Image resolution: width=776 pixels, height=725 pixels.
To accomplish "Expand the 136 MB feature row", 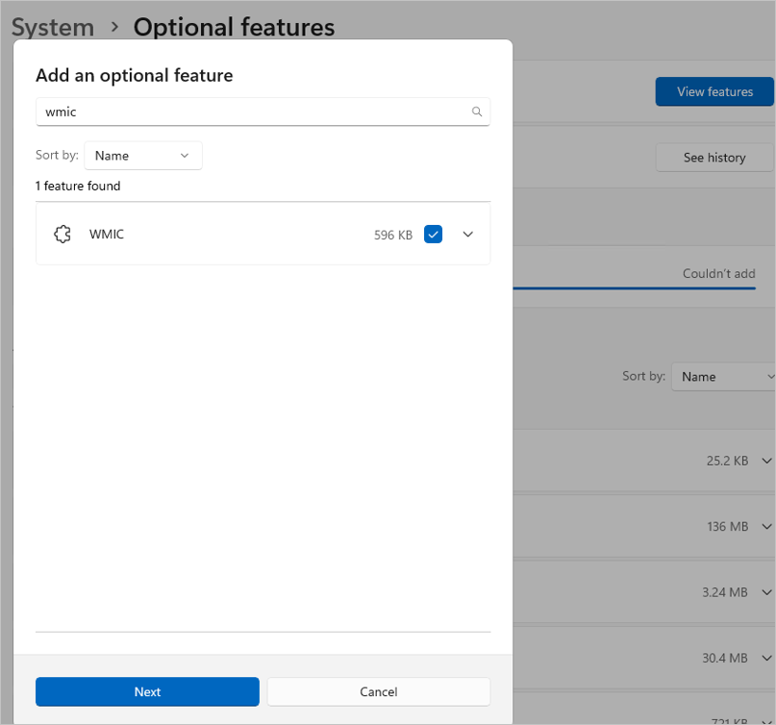I will coord(766,526).
